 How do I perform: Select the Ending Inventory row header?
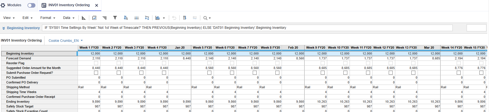click(39, 102)
